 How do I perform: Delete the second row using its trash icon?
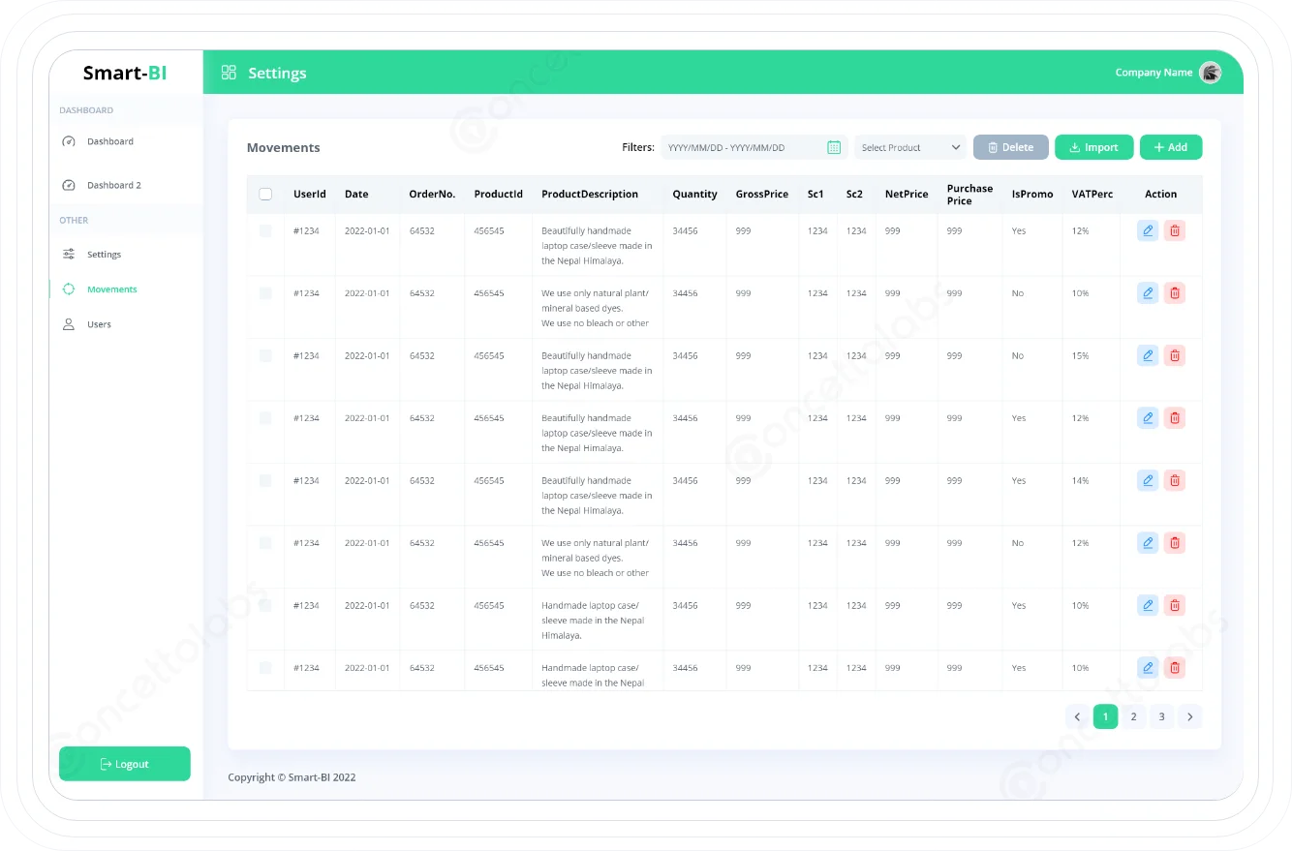tap(1175, 293)
